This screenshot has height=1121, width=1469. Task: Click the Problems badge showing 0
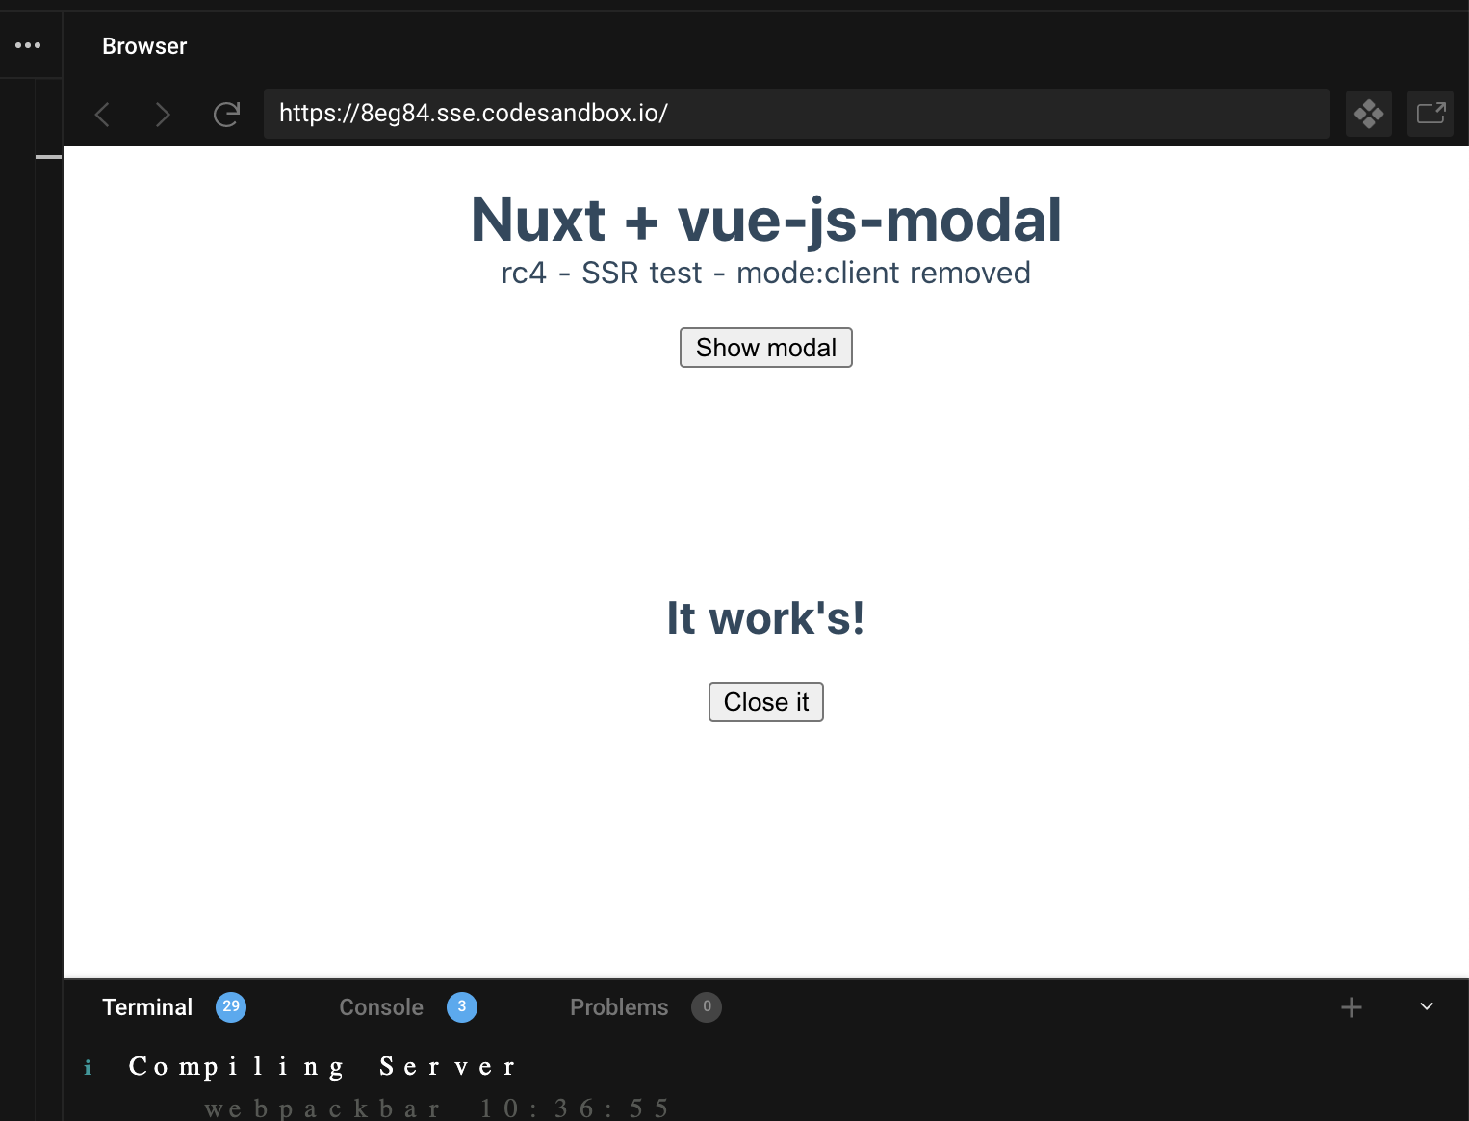click(707, 1007)
